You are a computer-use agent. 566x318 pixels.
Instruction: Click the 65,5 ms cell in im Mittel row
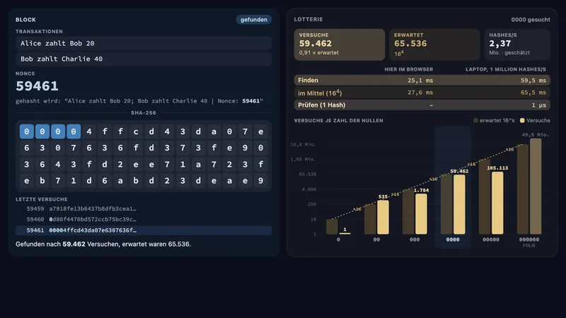coord(533,93)
